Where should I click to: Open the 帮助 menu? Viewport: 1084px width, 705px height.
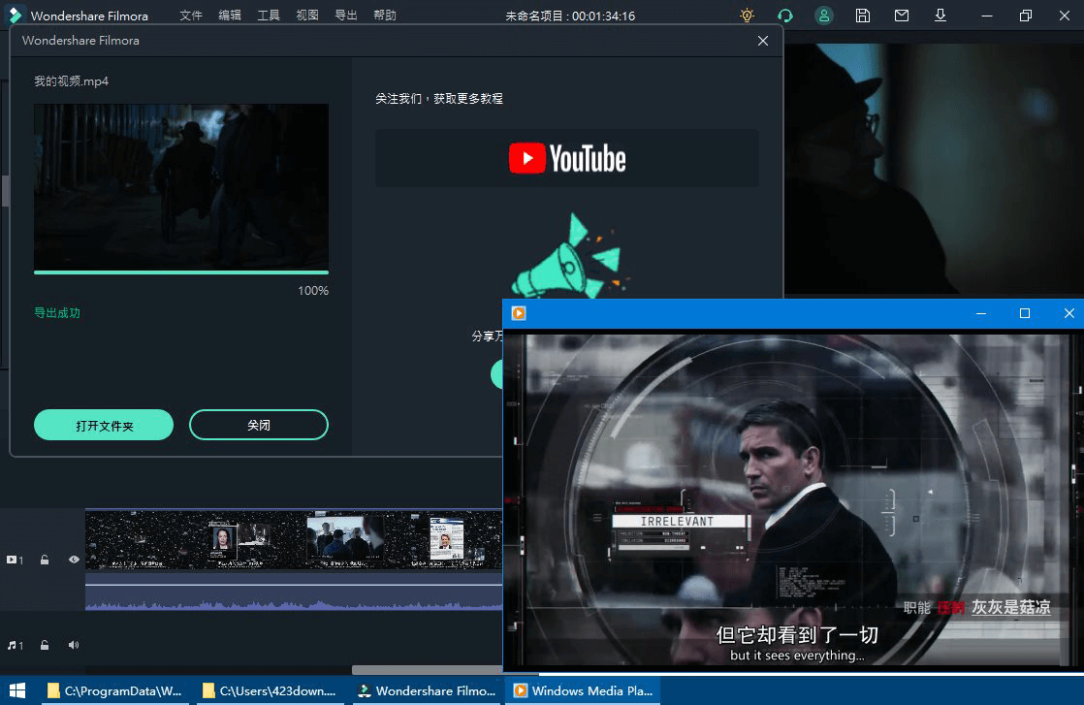(x=383, y=16)
